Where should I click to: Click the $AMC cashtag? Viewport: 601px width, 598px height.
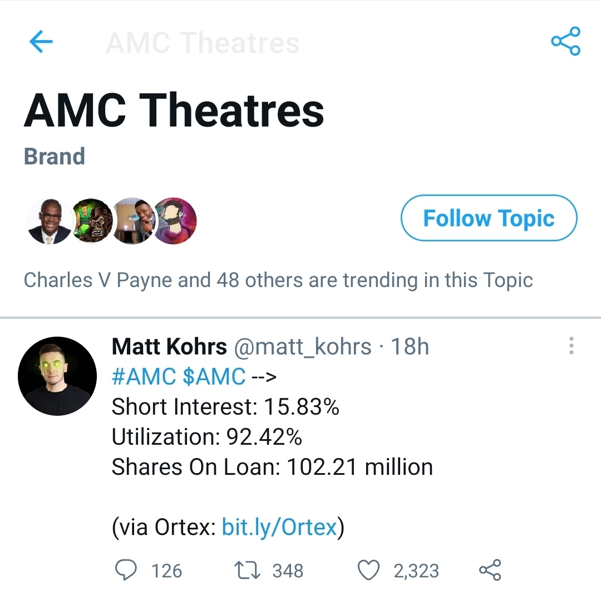click(x=214, y=377)
